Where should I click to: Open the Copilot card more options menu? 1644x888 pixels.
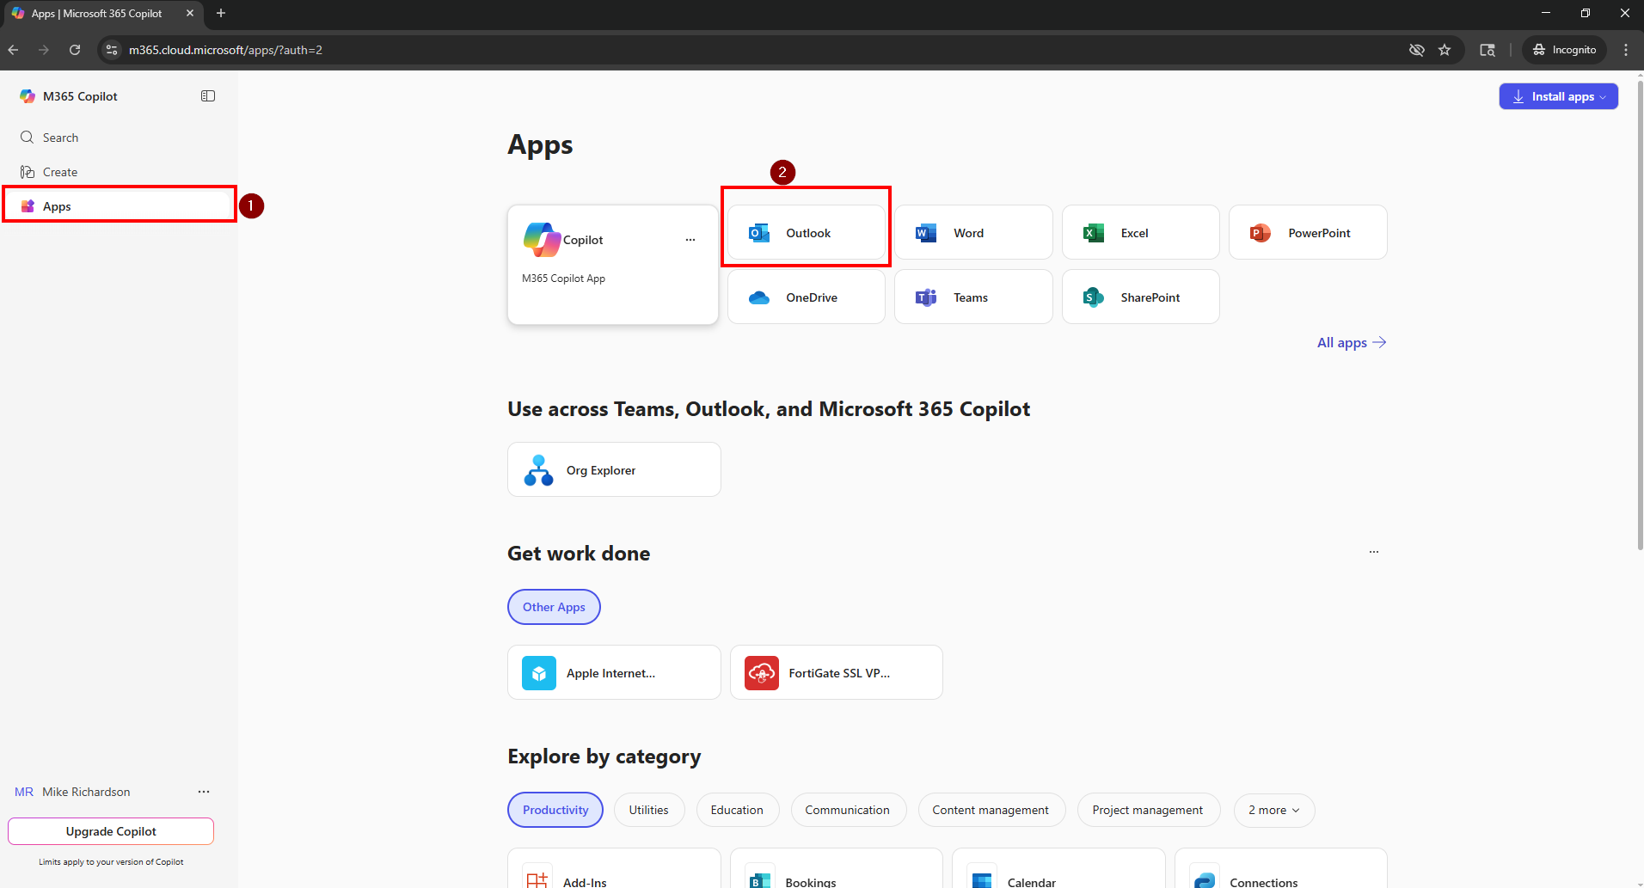(690, 240)
